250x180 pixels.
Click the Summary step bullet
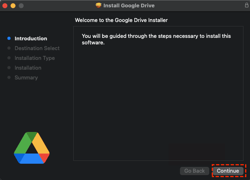point(9,78)
